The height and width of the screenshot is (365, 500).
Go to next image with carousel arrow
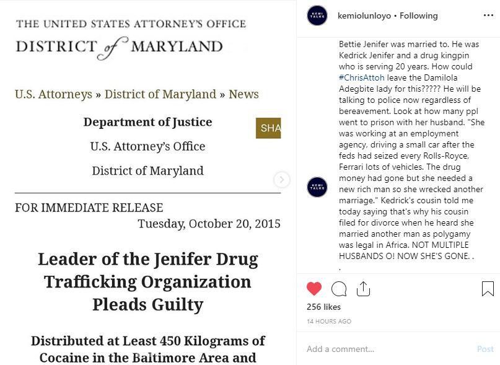tap(281, 180)
